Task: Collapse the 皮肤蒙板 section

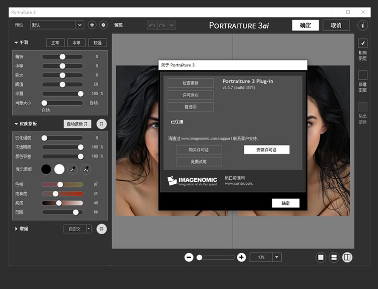Action: tap(16, 124)
